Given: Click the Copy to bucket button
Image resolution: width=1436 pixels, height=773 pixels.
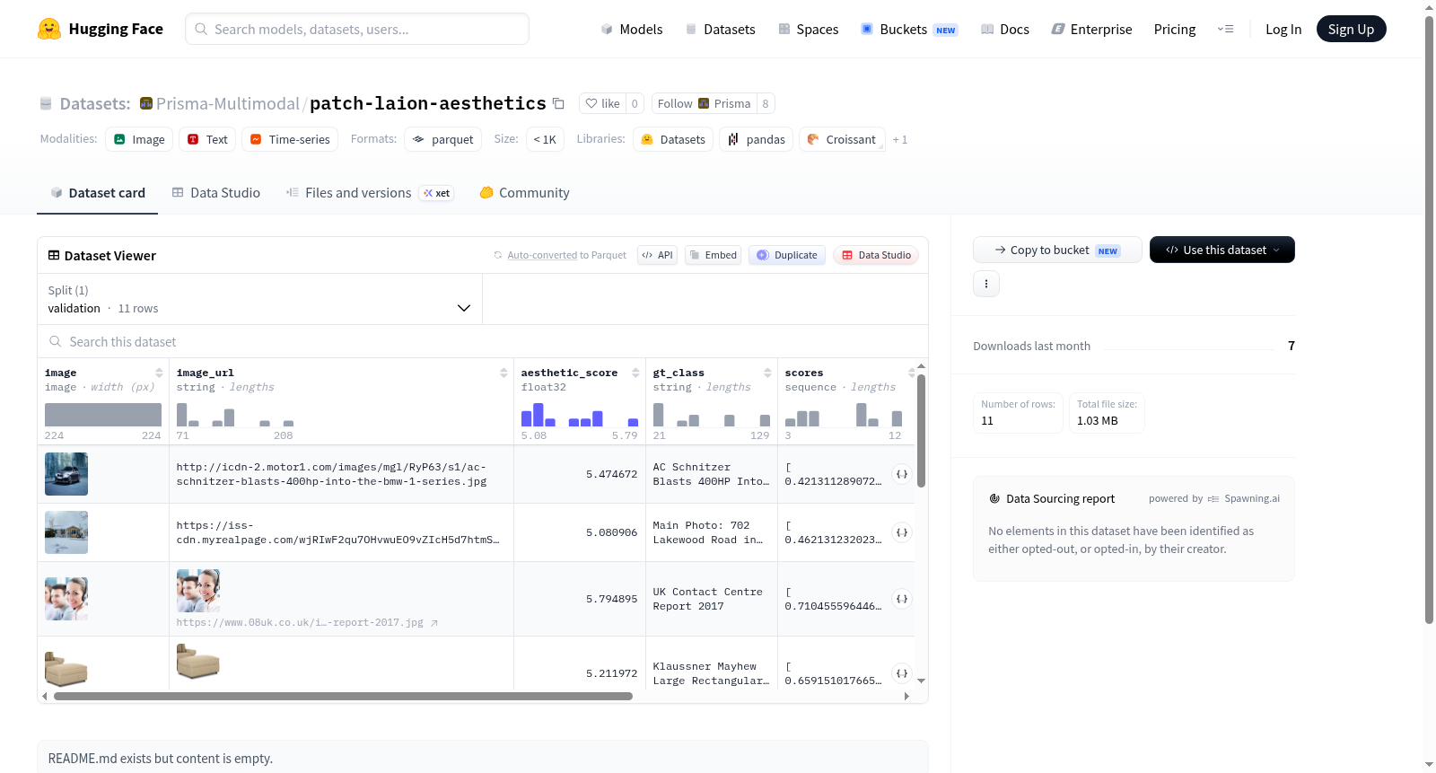Looking at the screenshot, I should tap(1057, 250).
